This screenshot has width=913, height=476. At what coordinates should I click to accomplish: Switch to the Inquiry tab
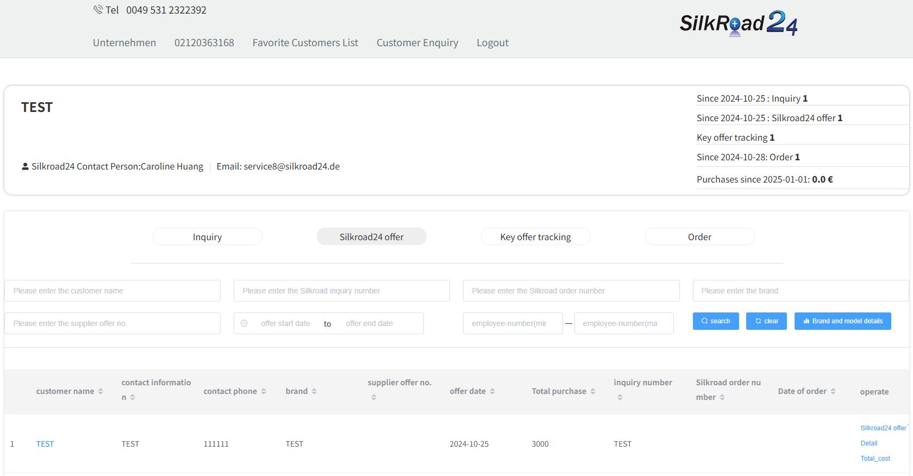pos(207,237)
